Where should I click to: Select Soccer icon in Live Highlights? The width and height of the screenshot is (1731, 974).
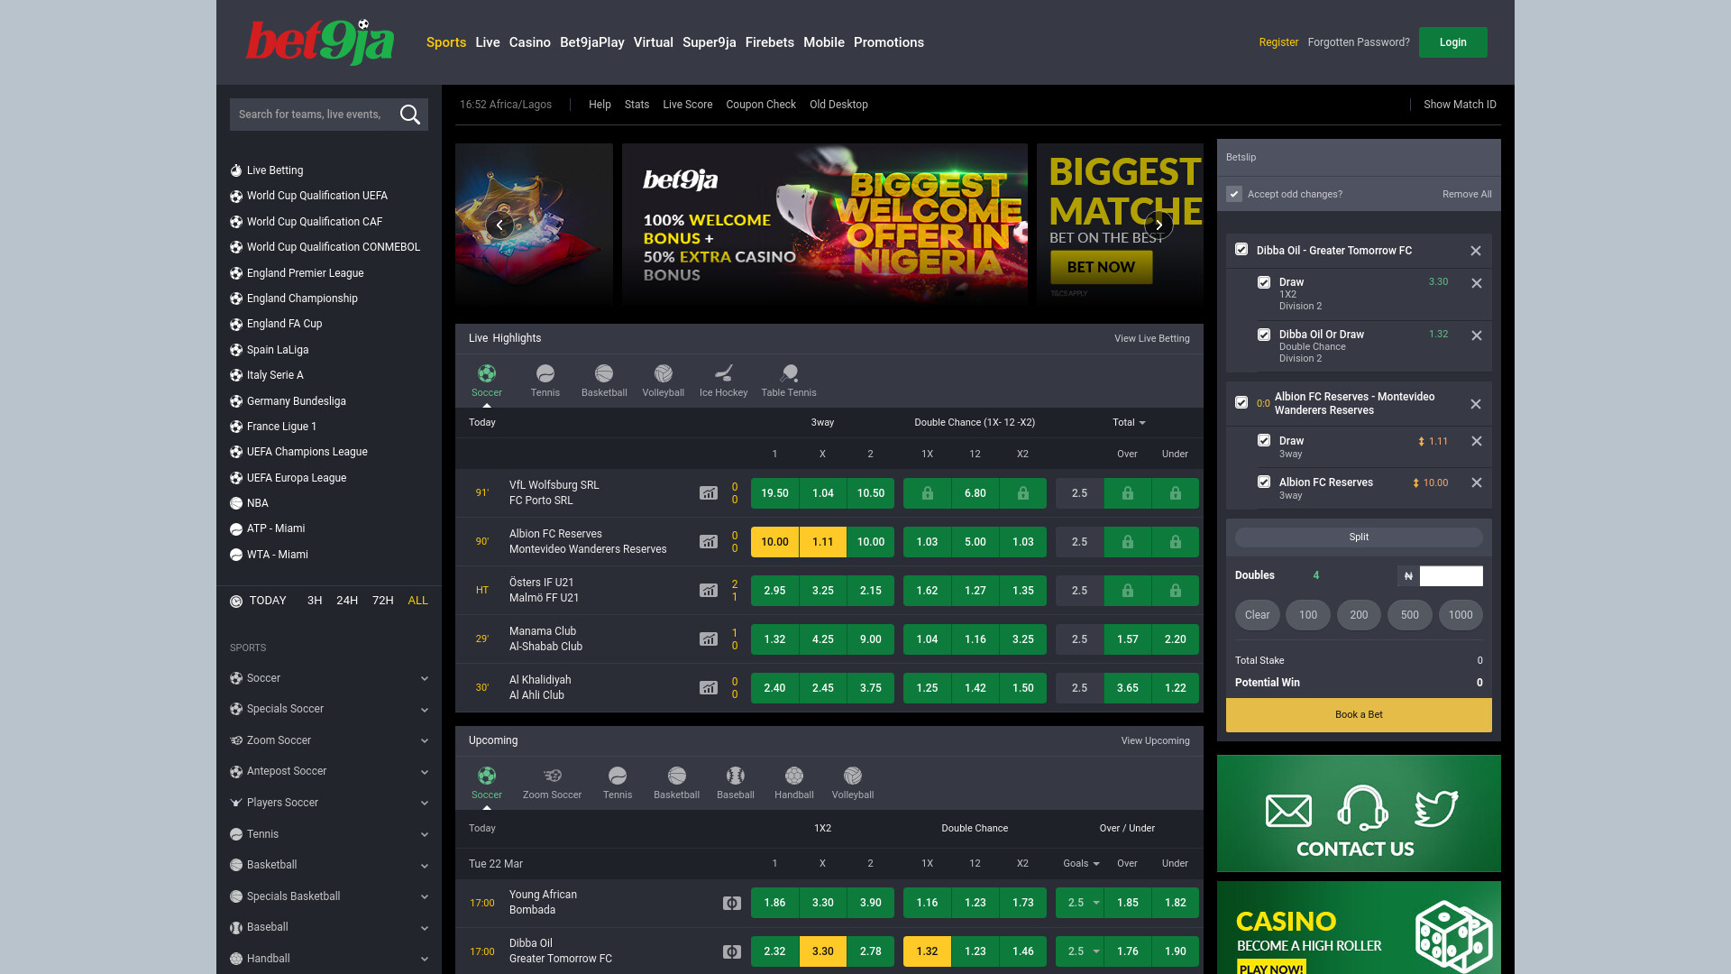(x=487, y=373)
